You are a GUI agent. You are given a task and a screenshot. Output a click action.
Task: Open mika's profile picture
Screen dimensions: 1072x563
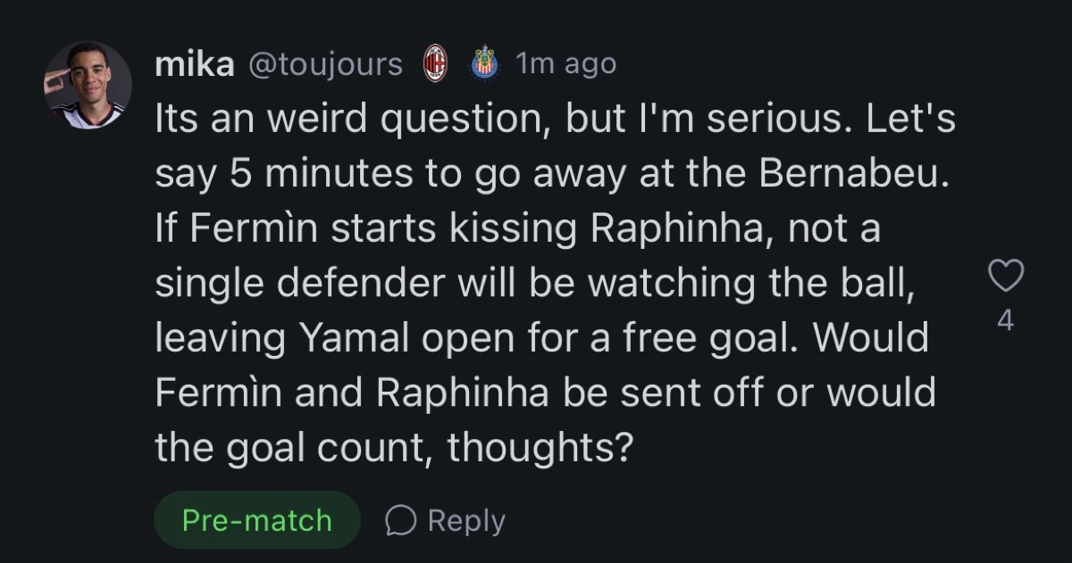pos(88,86)
